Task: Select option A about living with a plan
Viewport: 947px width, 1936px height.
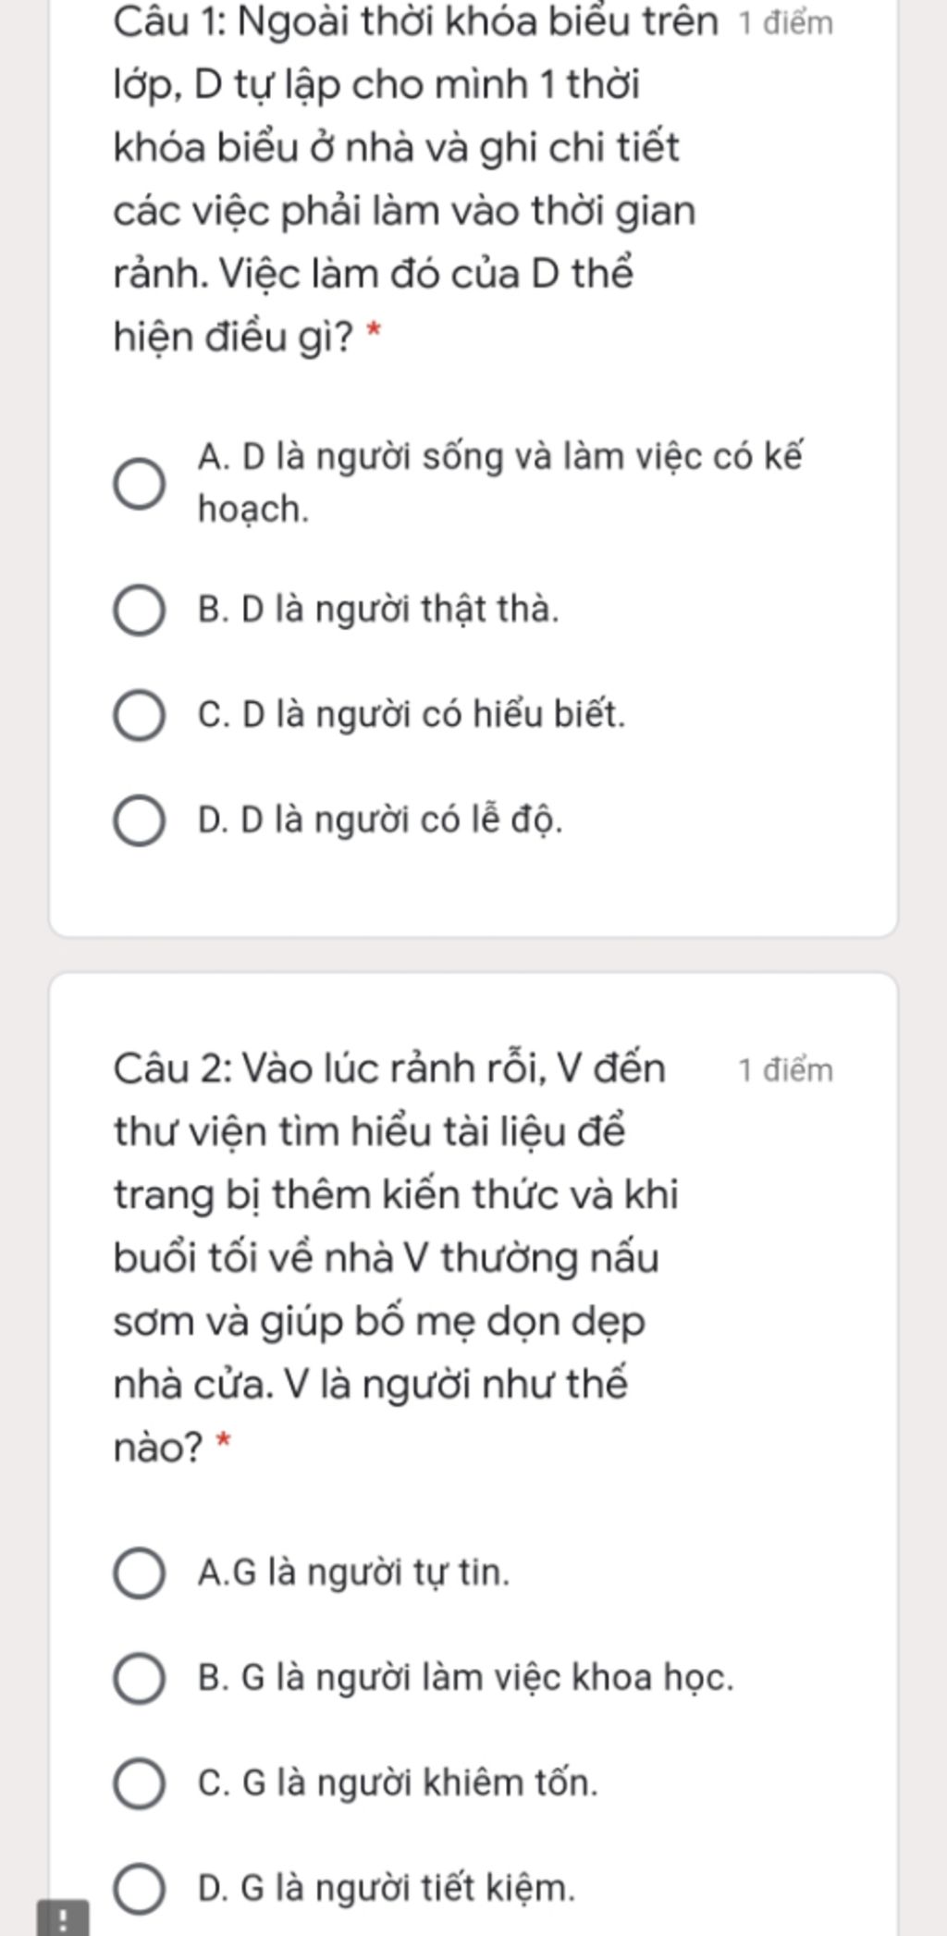Action: [140, 483]
